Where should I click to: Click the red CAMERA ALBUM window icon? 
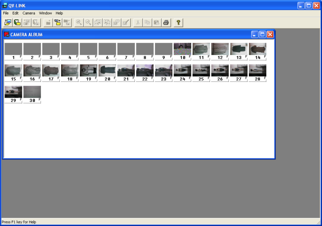click(6, 34)
